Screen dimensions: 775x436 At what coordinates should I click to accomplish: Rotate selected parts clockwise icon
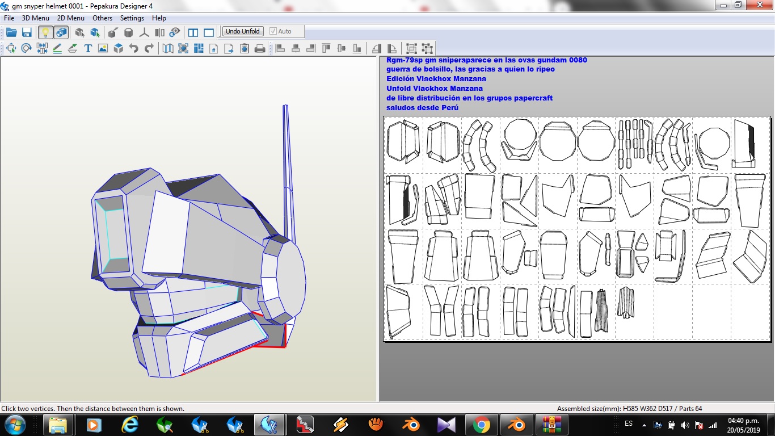pyautogui.click(x=391, y=48)
